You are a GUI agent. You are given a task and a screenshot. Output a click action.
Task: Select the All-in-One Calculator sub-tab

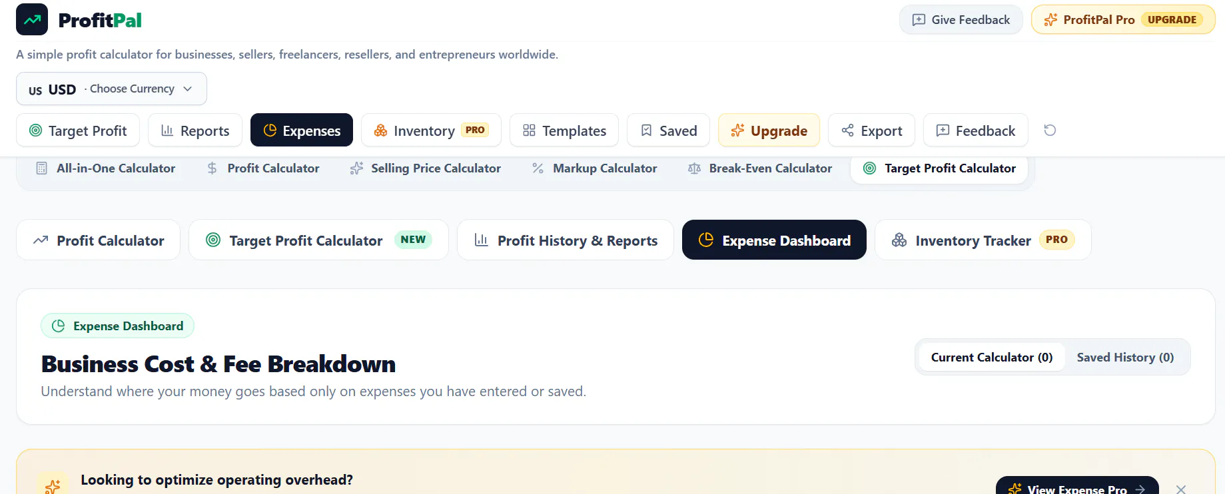pyautogui.click(x=105, y=168)
